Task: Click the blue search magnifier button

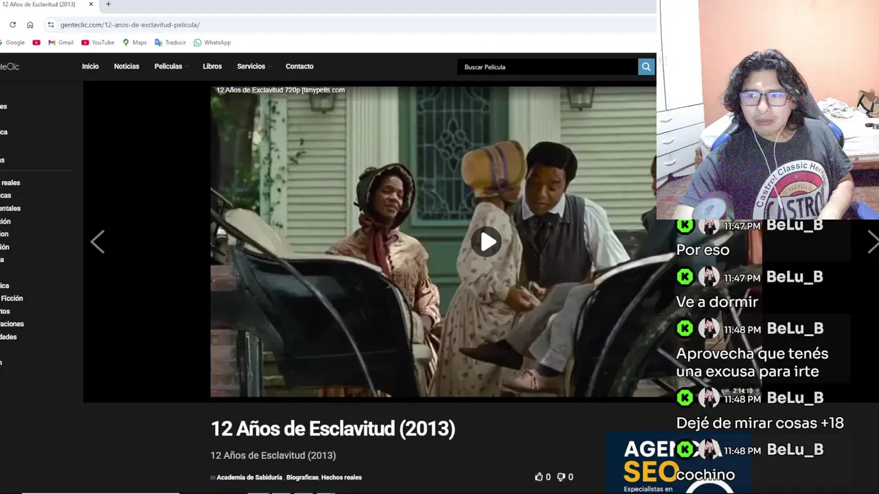Action: (x=646, y=67)
